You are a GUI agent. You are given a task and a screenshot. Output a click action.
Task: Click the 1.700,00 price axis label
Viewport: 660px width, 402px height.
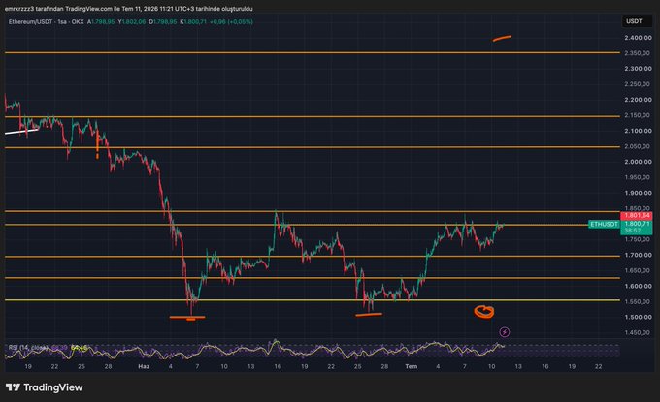click(638, 255)
